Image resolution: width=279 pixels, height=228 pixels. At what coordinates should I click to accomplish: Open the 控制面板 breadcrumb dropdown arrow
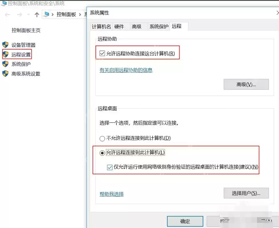80,15
